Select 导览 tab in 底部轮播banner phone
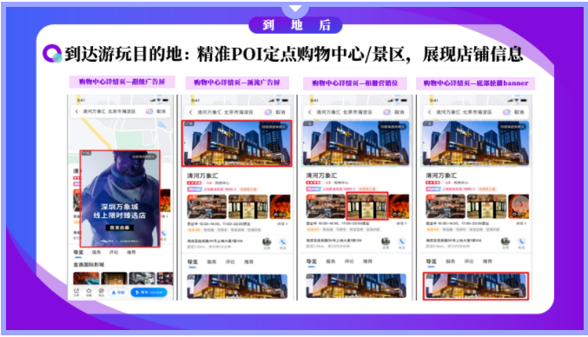588x337 pixels. (x=432, y=261)
